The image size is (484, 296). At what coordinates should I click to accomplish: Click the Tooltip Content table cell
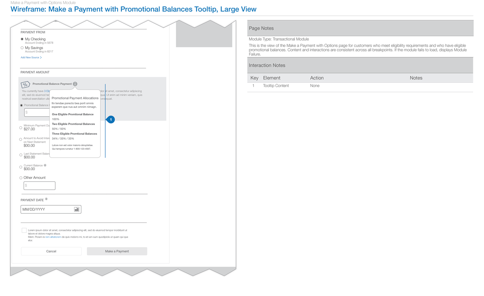(x=276, y=86)
